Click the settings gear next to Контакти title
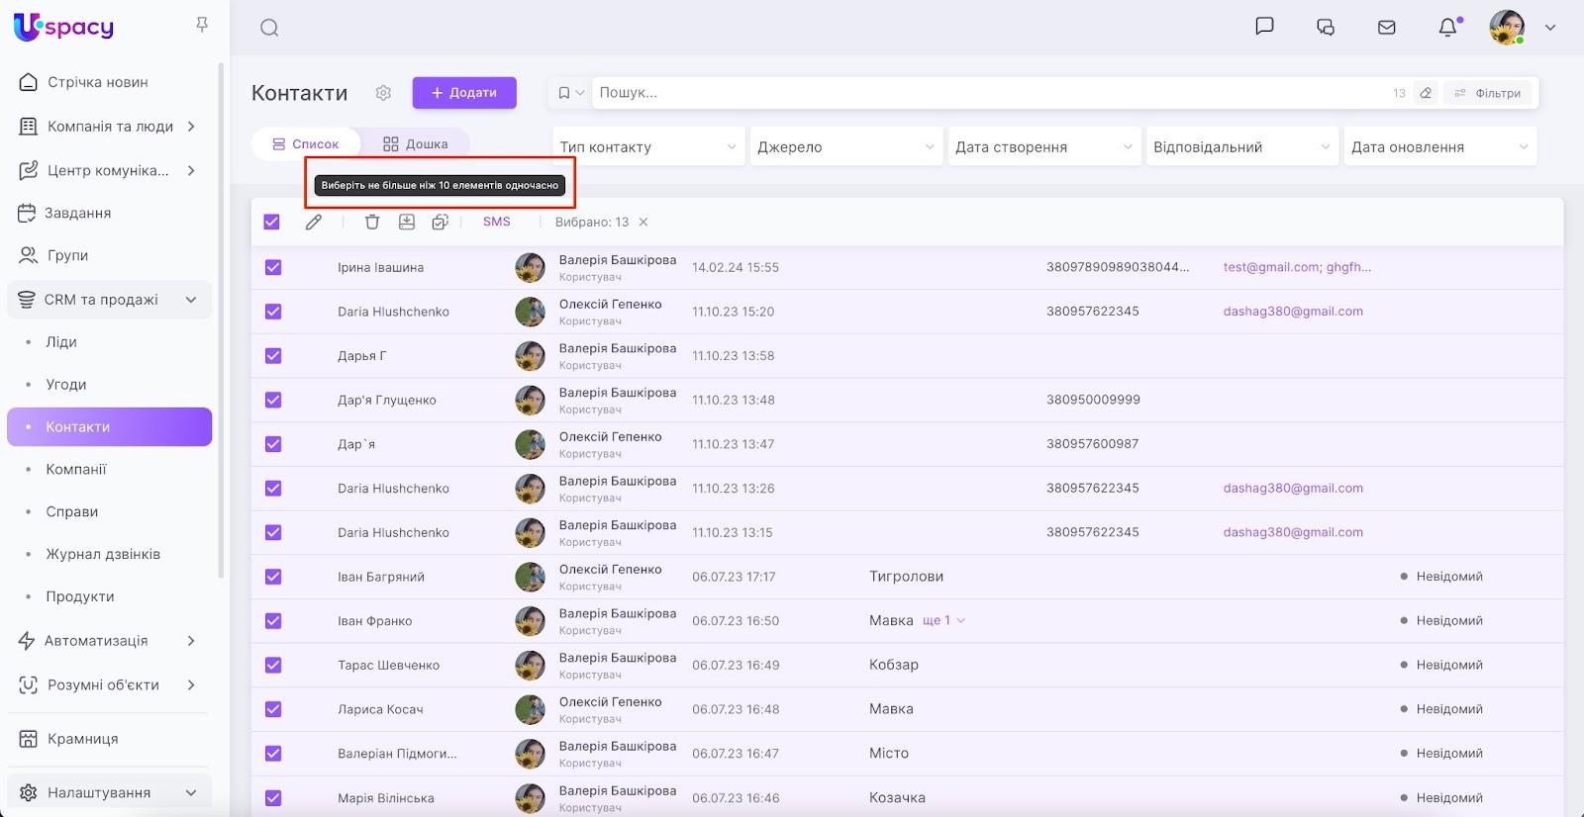This screenshot has width=1584, height=817. pos(383,93)
